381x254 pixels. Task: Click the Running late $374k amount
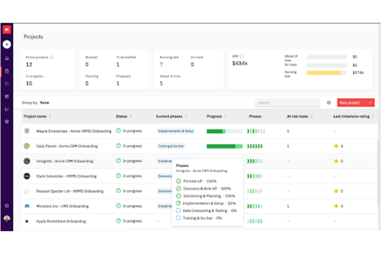[x=358, y=73]
